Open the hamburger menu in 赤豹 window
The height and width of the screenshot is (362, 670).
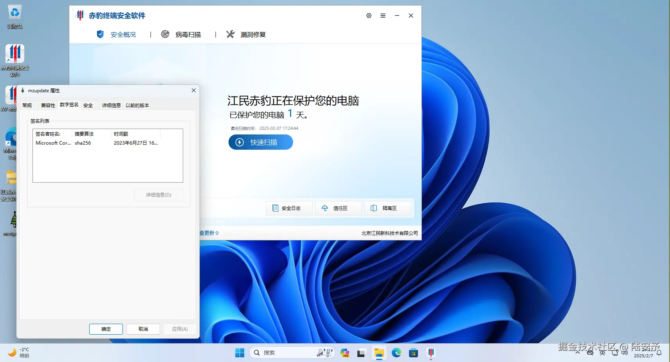(x=383, y=16)
